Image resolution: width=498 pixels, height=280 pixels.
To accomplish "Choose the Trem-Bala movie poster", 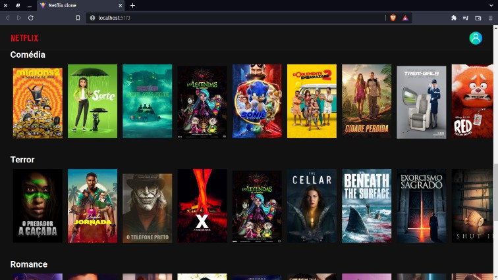I will click(x=421, y=101).
